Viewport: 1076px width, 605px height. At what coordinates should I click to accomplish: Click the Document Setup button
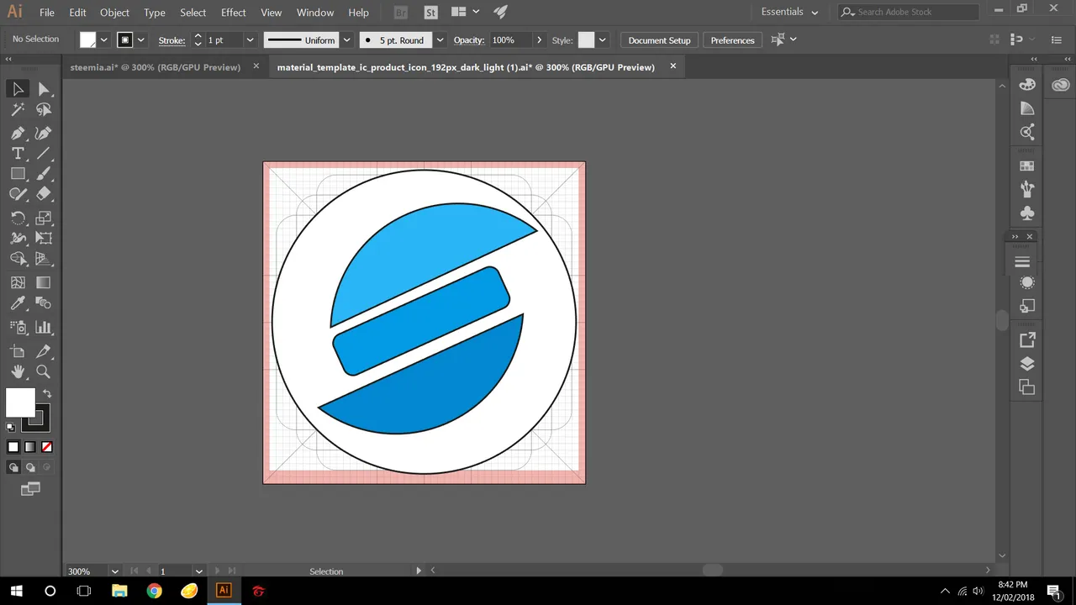tap(659, 40)
